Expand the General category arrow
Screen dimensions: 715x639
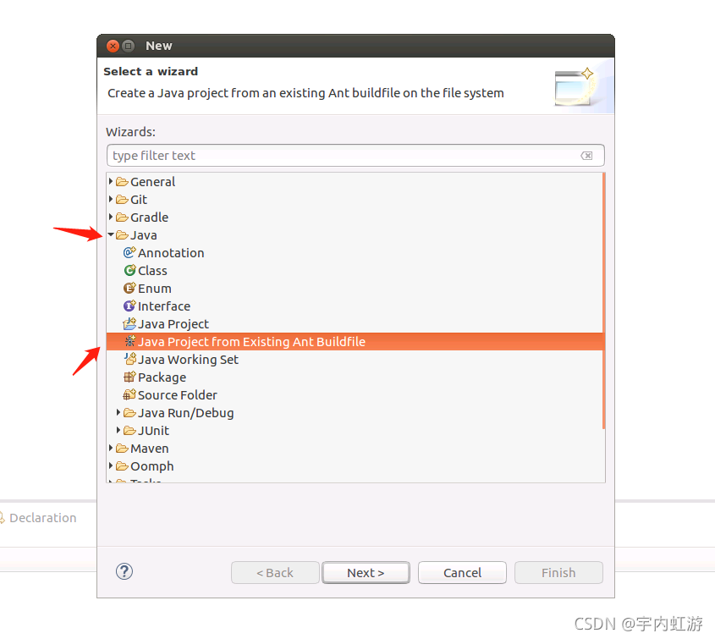click(111, 181)
